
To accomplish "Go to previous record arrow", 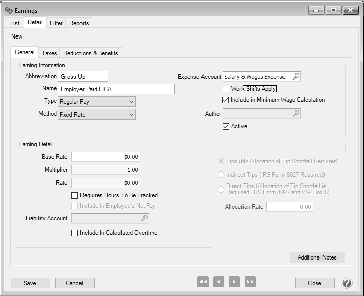I will [x=218, y=282].
